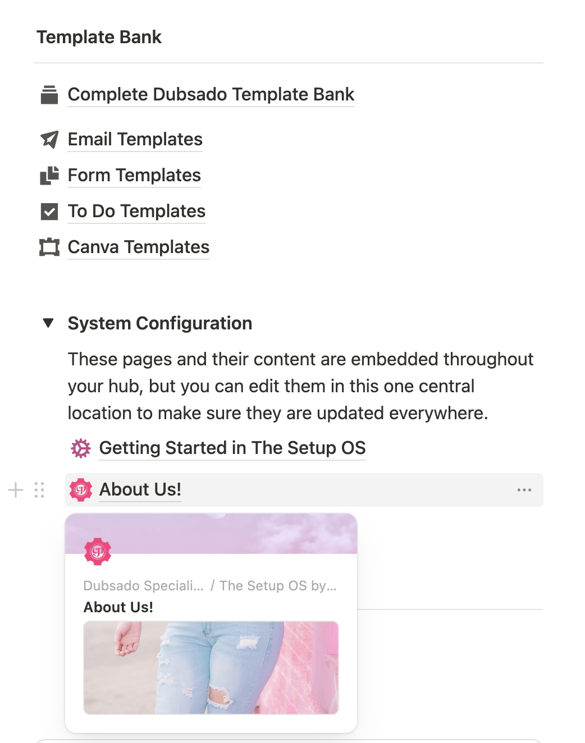Image resolution: width=585 pixels, height=743 pixels.
Task: Navigate to Canva Templates page
Action: pos(139,247)
